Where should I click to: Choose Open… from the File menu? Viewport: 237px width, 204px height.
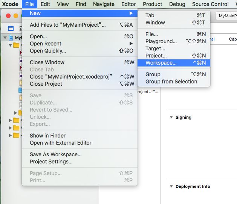point(80,36)
